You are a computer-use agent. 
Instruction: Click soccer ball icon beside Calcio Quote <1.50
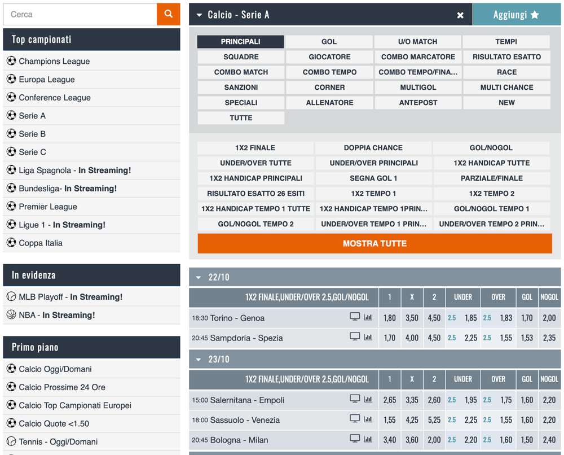pos(11,423)
